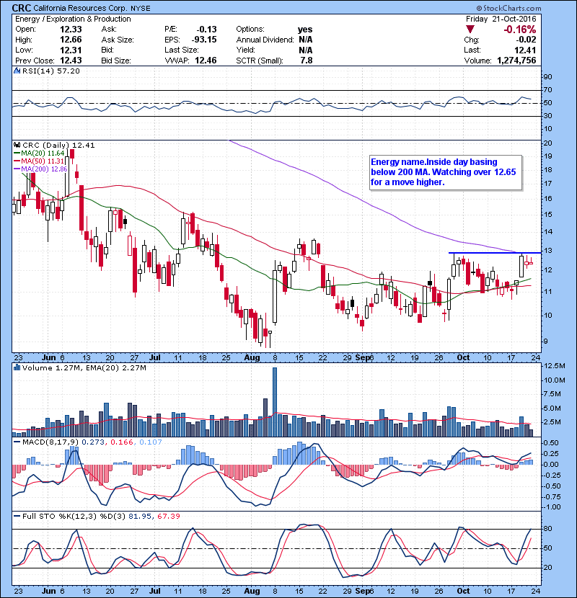Viewport: 577px width, 598px height.
Task: Click the stochastic %D value 67.39
Action: click(168, 516)
